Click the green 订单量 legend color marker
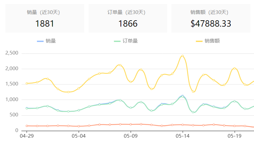The image size is (254, 142). [x=117, y=41]
